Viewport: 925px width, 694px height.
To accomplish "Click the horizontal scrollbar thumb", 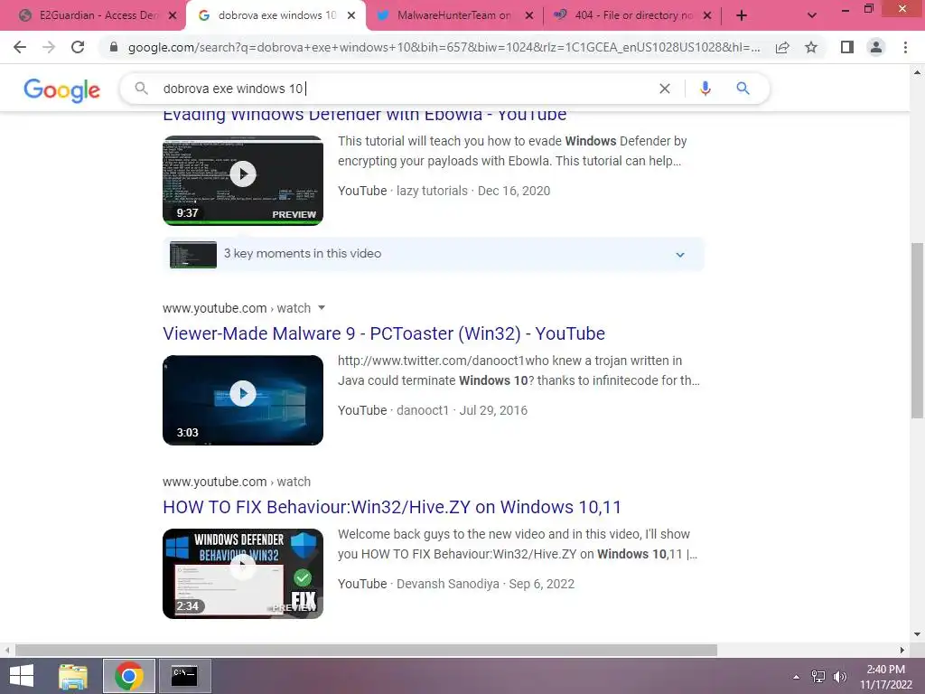I will [366, 651].
